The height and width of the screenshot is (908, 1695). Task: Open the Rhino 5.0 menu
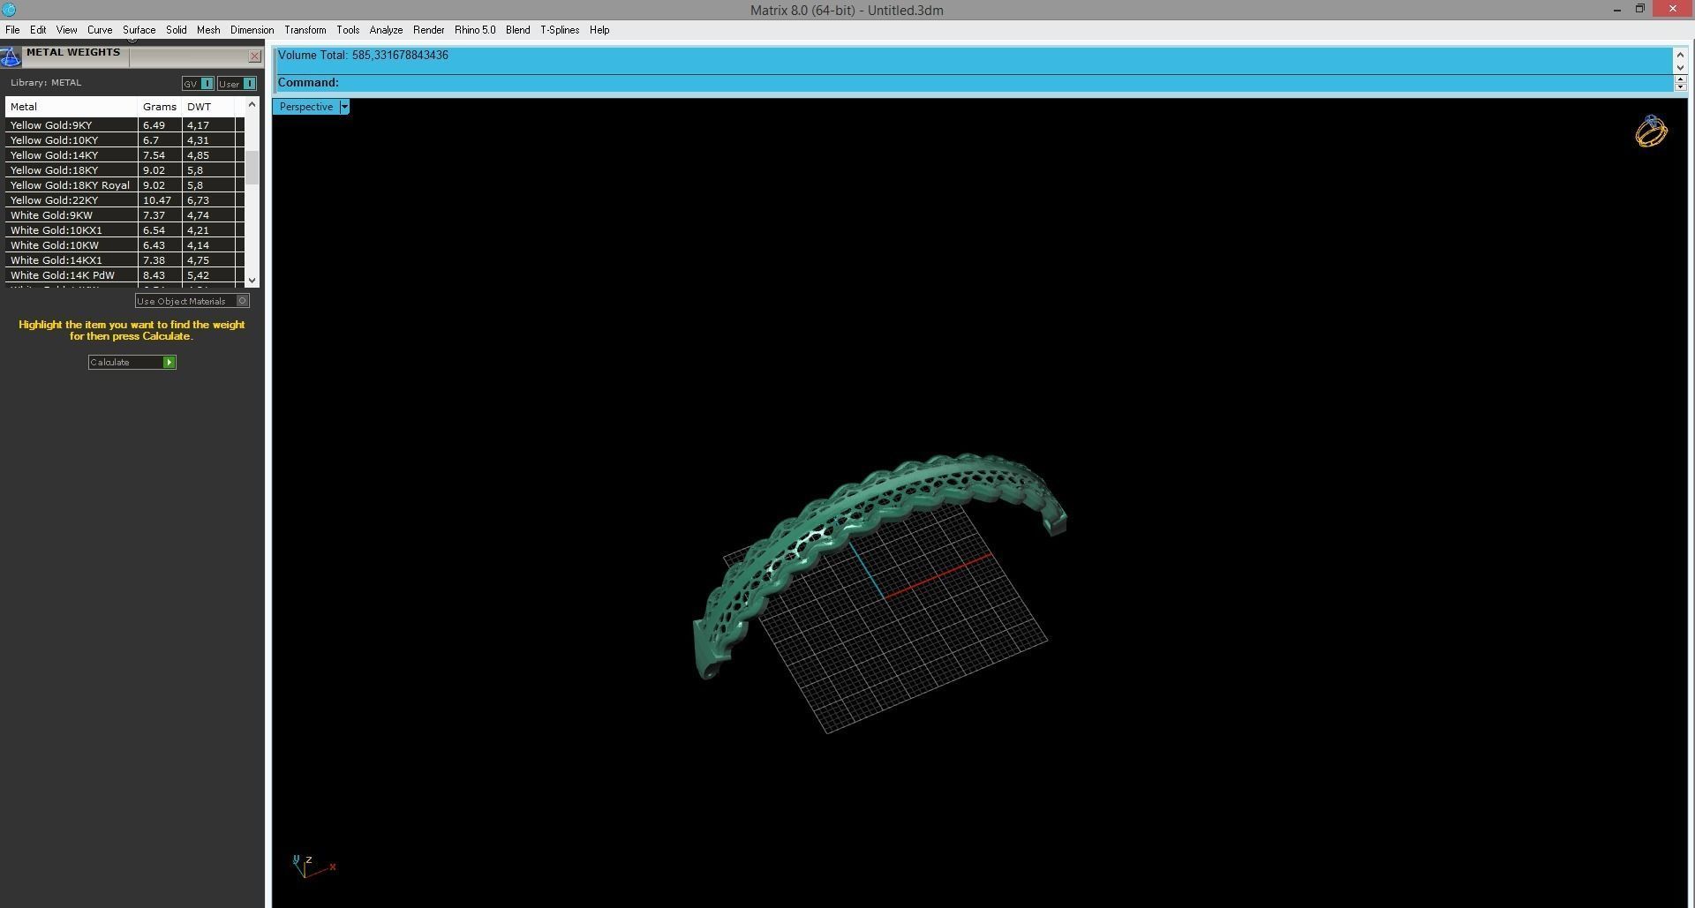pos(475,30)
